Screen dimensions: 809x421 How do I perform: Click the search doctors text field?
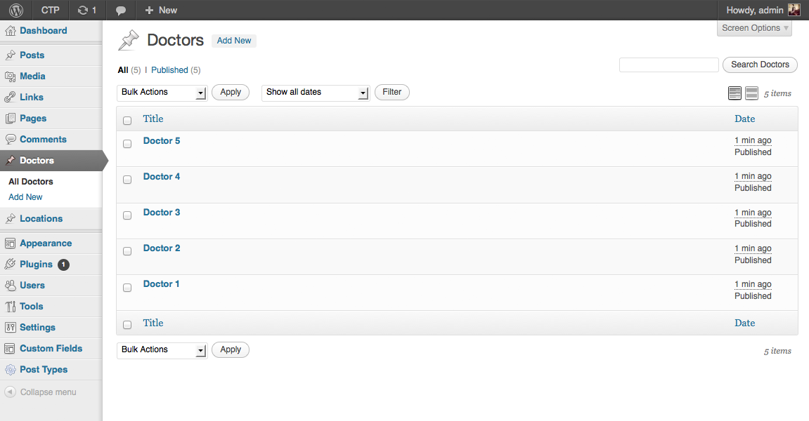[668, 65]
